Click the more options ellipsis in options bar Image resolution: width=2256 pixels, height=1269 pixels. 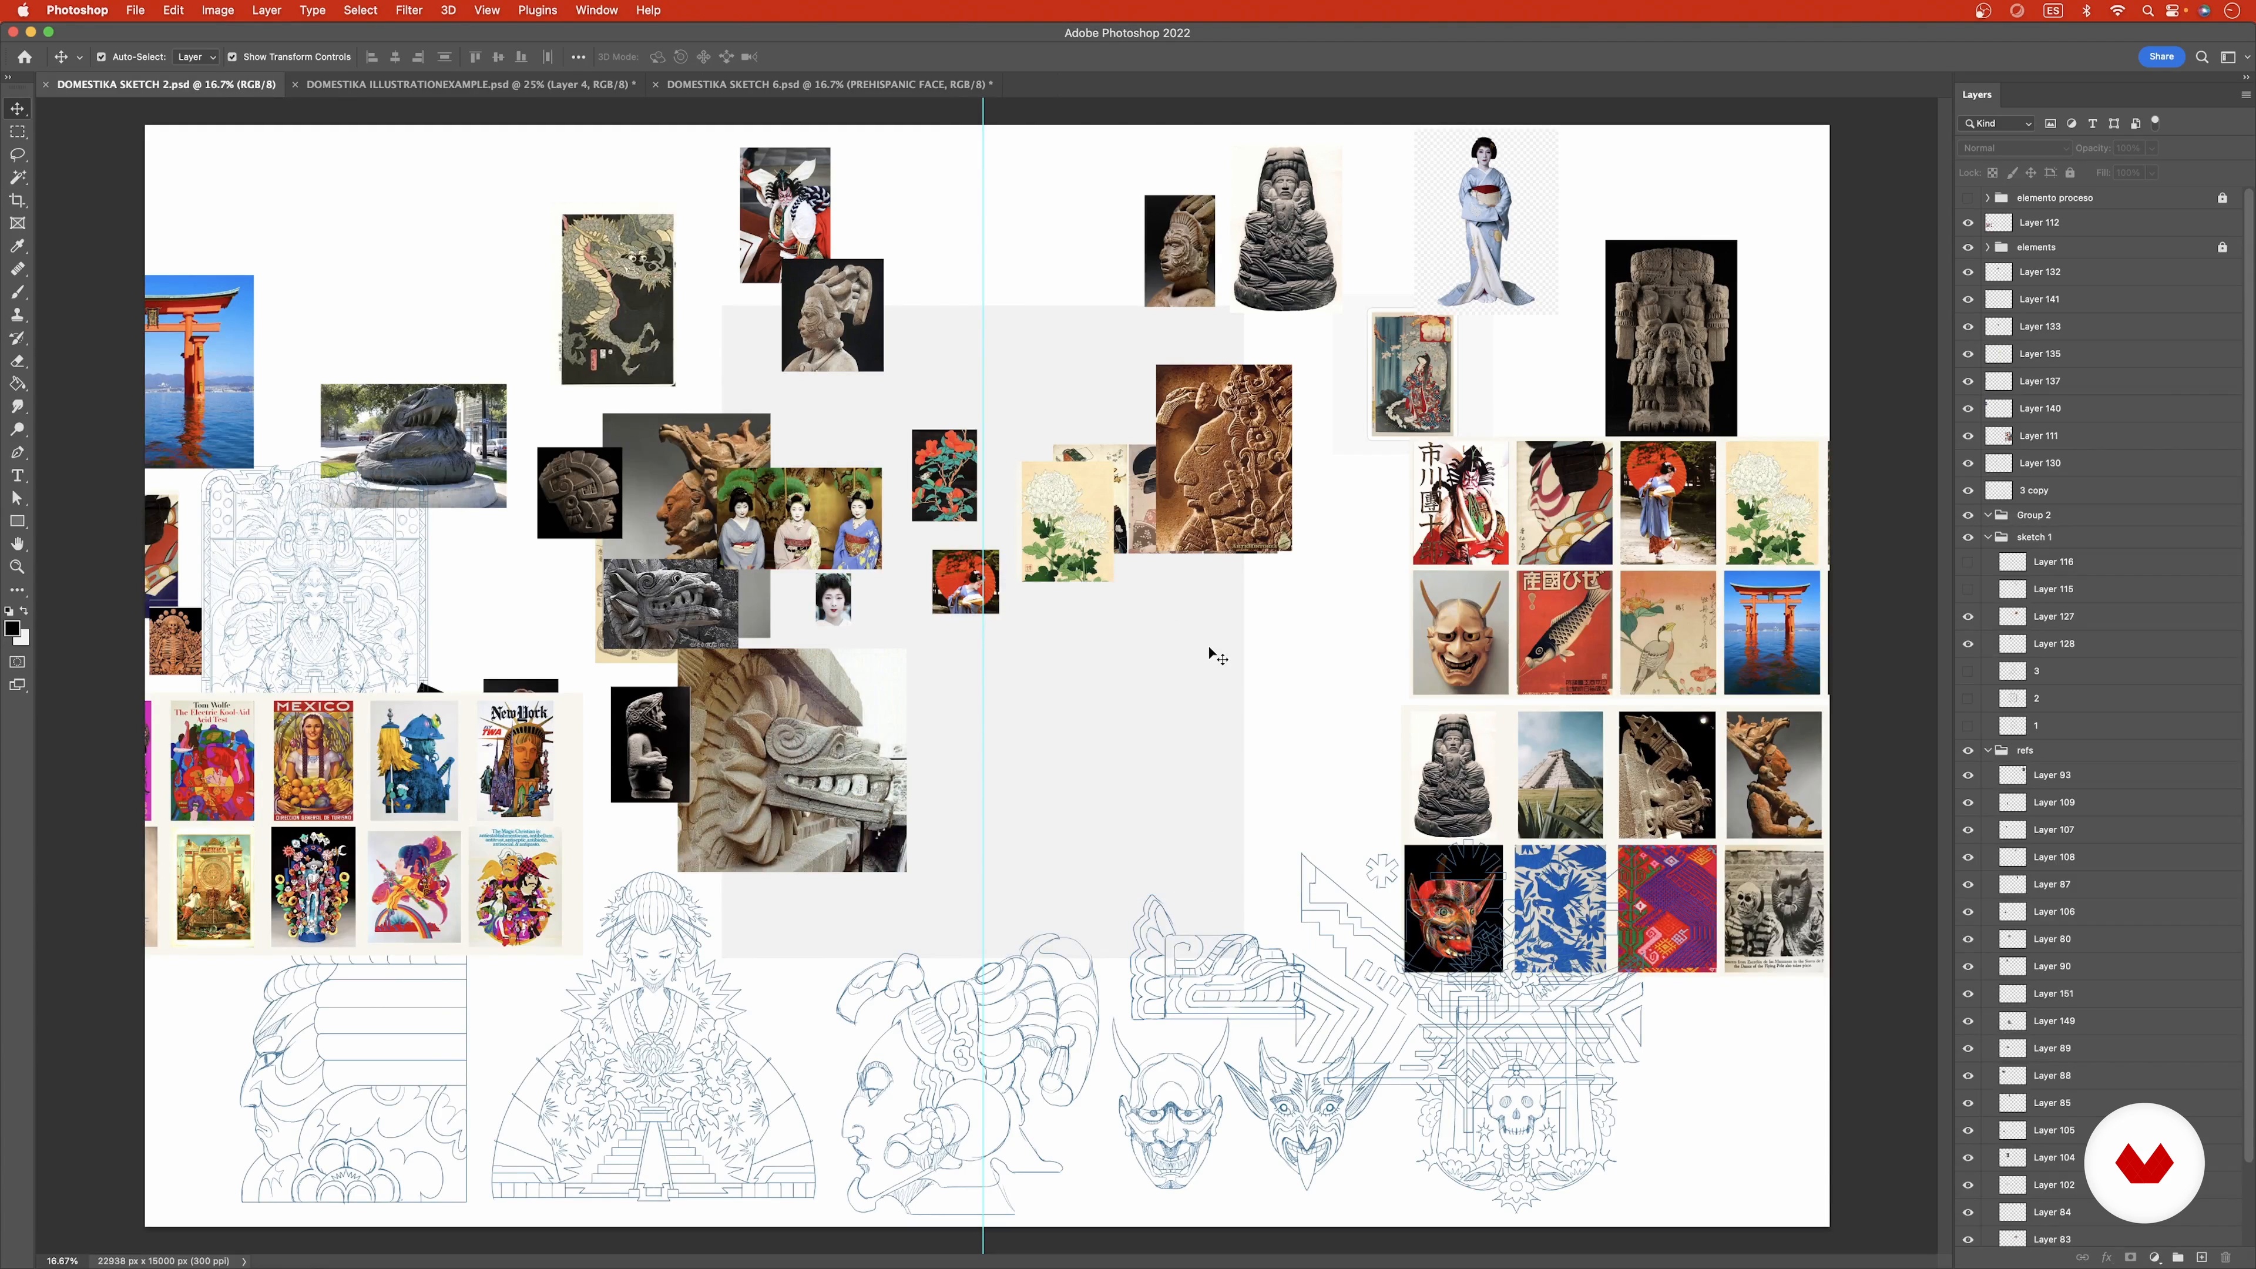tap(578, 57)
